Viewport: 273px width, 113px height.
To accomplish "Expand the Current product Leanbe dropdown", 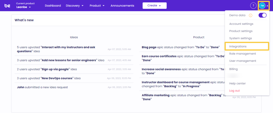I will pos(24,7).
